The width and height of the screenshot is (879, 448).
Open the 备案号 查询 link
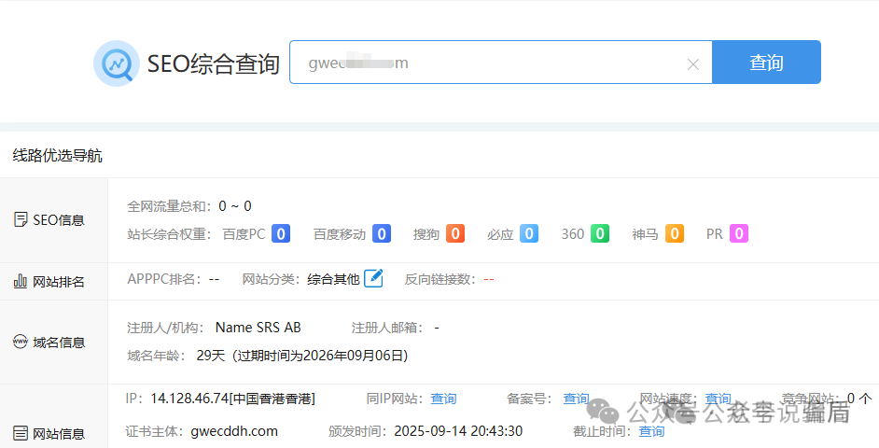576,399
